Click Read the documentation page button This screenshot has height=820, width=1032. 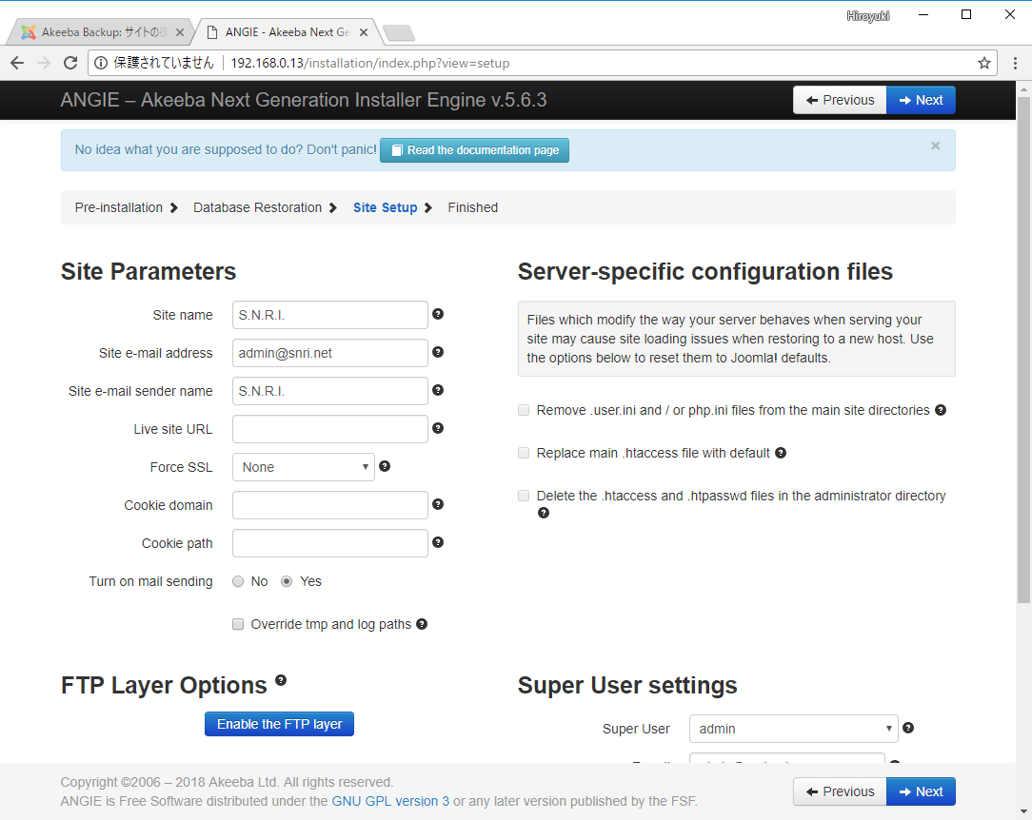pos(474,150)
